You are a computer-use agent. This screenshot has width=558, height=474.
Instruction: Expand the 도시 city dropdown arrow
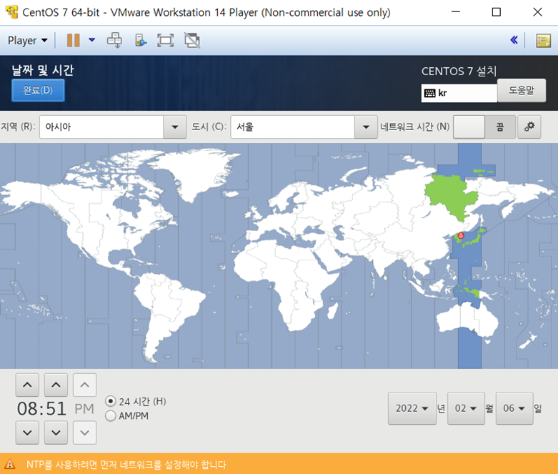[366, 127]
